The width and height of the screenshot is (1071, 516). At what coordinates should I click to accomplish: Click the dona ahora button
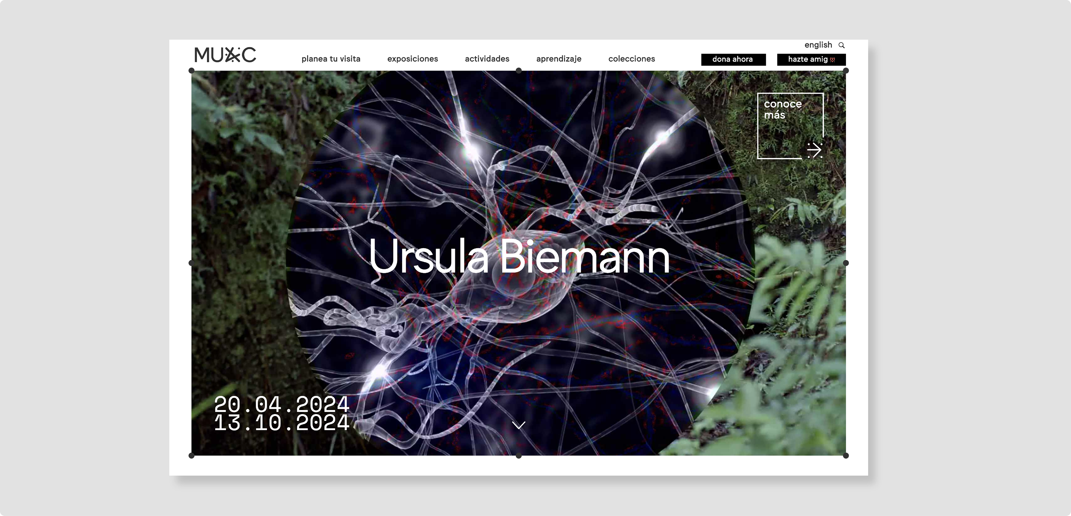click(734, 59)
